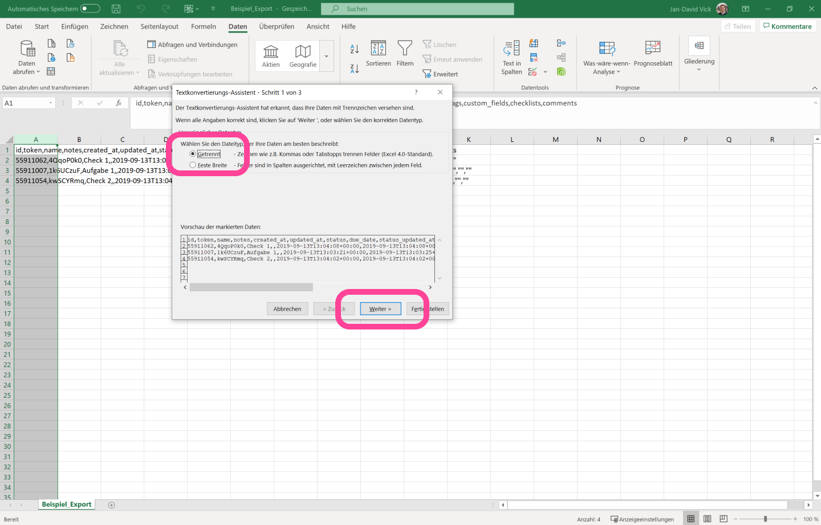821x525 pixels.
Task: Sort ascending A to Z
Action: (355, 49)
